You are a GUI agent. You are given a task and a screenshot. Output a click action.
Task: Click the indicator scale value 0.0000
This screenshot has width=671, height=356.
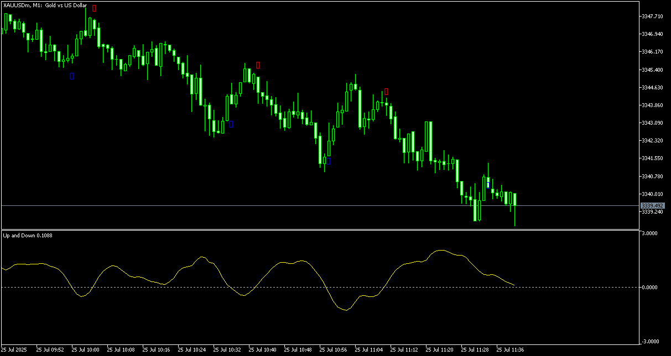pos(651,288)
